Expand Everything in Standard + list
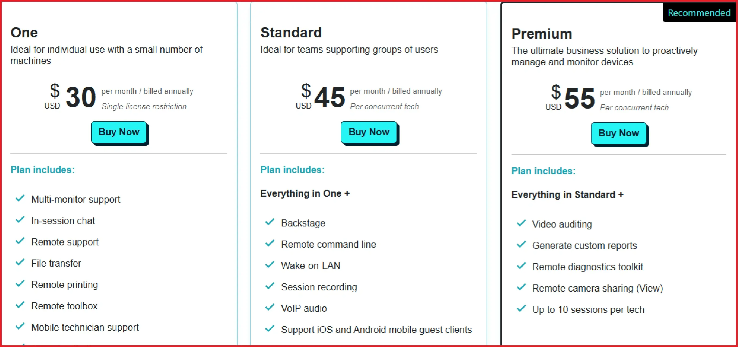Viewport: 738px width, 347px height. click(x=568, y=194)
